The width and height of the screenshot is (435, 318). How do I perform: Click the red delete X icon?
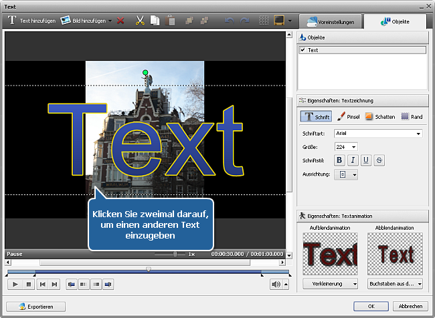(120, 21)
